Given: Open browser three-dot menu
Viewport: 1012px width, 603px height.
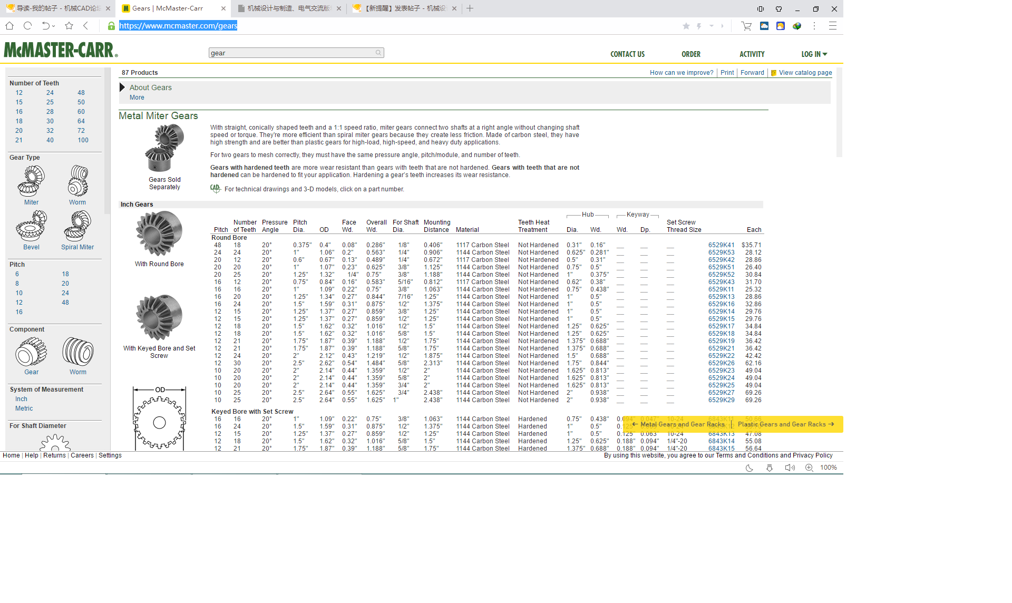Looking at the screenshot, I should click(x=814, y=26).
